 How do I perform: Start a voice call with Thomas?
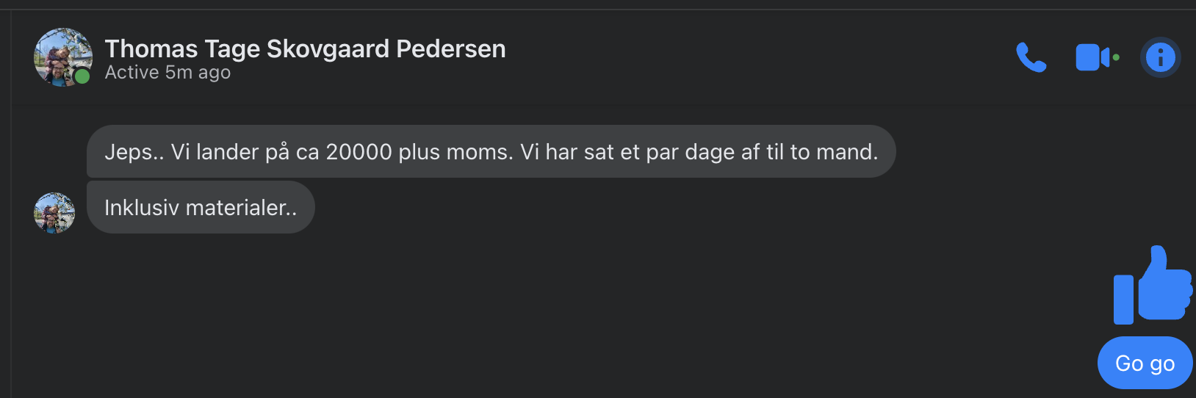pos(1031,57)
